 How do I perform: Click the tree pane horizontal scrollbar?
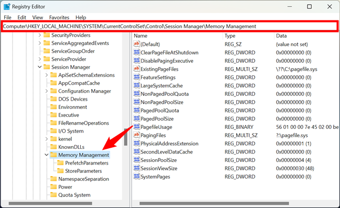50,203
